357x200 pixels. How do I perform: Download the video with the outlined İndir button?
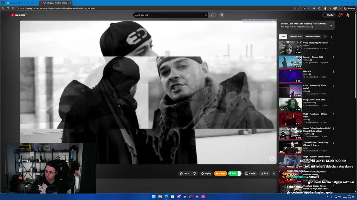click(x=264, y=173)
